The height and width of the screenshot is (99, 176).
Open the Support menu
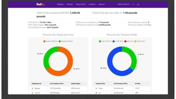click(x=102, y=4)
